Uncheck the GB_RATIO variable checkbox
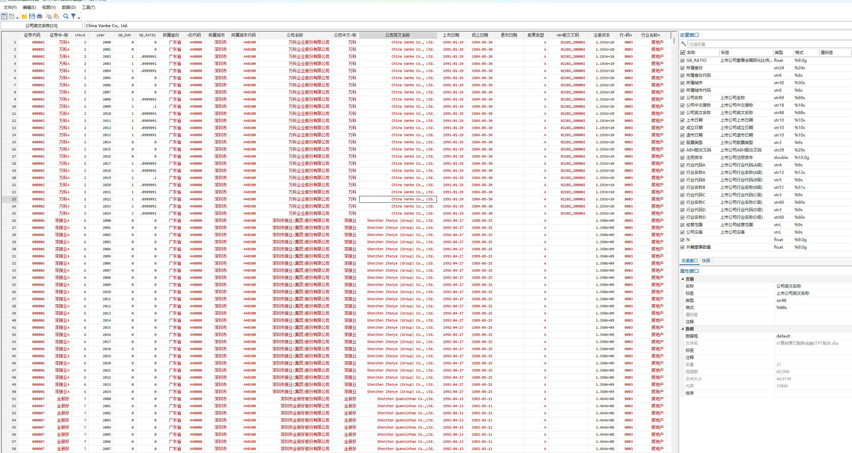This screenshot has width=852, height=453. [683, 60]
